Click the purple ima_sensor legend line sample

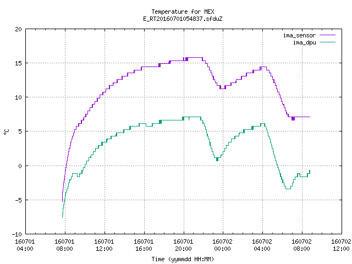(328, 35)
